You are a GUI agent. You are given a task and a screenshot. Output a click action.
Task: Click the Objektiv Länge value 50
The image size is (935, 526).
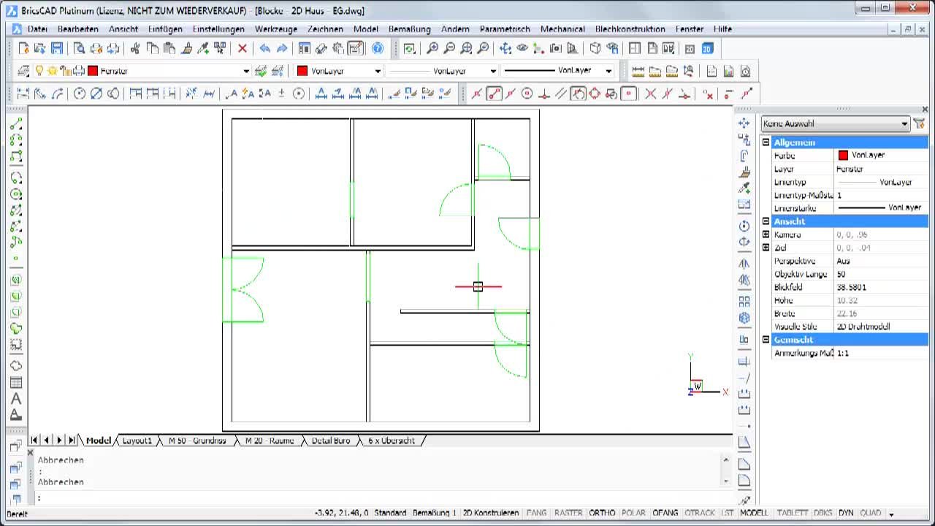coord(881,274)
